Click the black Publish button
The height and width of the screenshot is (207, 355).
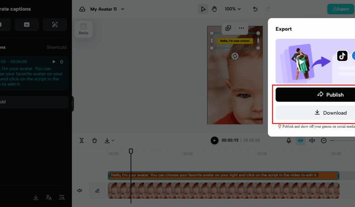(x=315, y=94)
